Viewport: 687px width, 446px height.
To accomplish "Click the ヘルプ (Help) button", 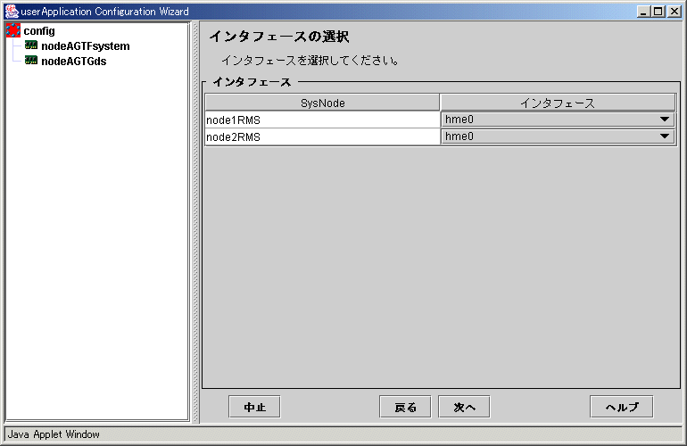I will [622, 407].
